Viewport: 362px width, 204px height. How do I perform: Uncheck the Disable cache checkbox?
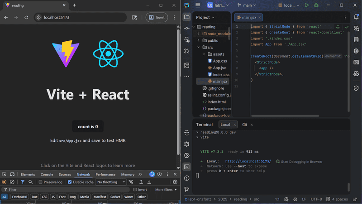pos(70,182)
